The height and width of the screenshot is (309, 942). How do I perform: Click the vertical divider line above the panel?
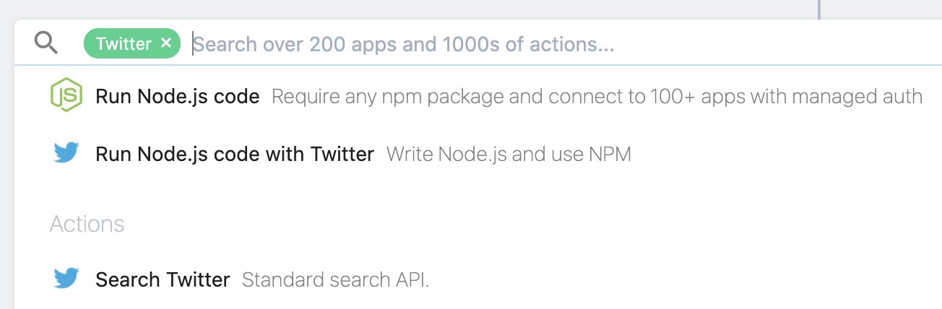pos(818,9)
